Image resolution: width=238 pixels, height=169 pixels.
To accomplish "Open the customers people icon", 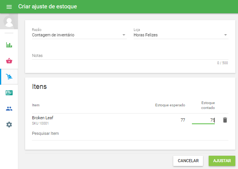I will tap(9, 109).
